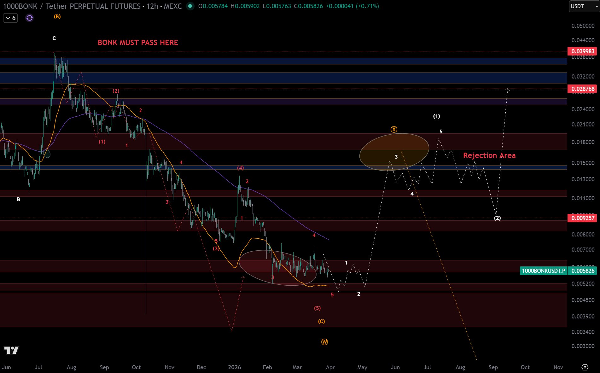Click the 0.018000 price axis label
This screenshot has width=600, height=373.
(583, 142)
